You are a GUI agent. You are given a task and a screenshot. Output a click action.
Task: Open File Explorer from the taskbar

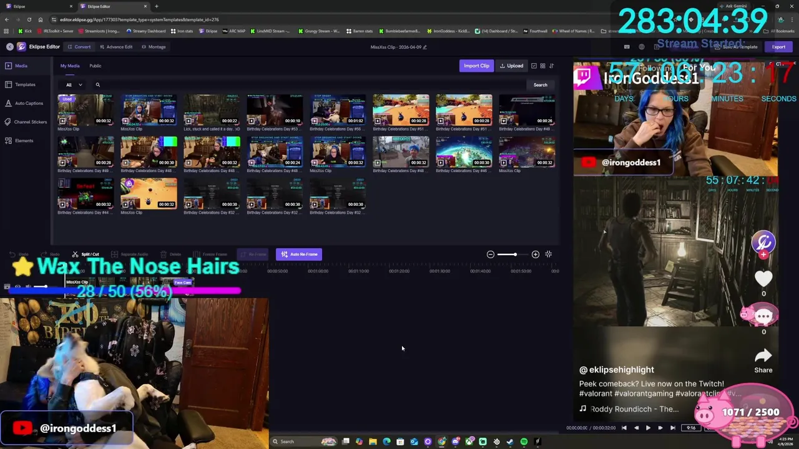click(x=373, y=442)
